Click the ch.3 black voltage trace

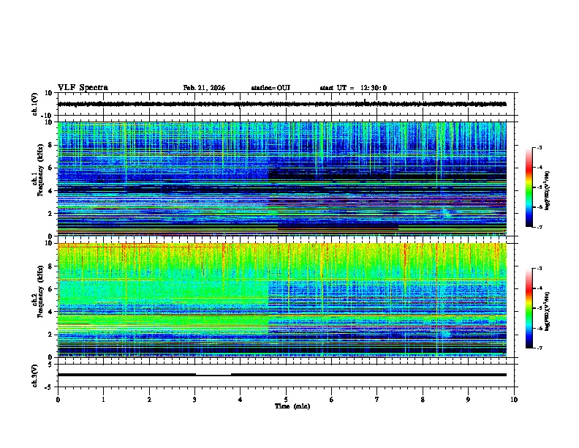point(281,375)
